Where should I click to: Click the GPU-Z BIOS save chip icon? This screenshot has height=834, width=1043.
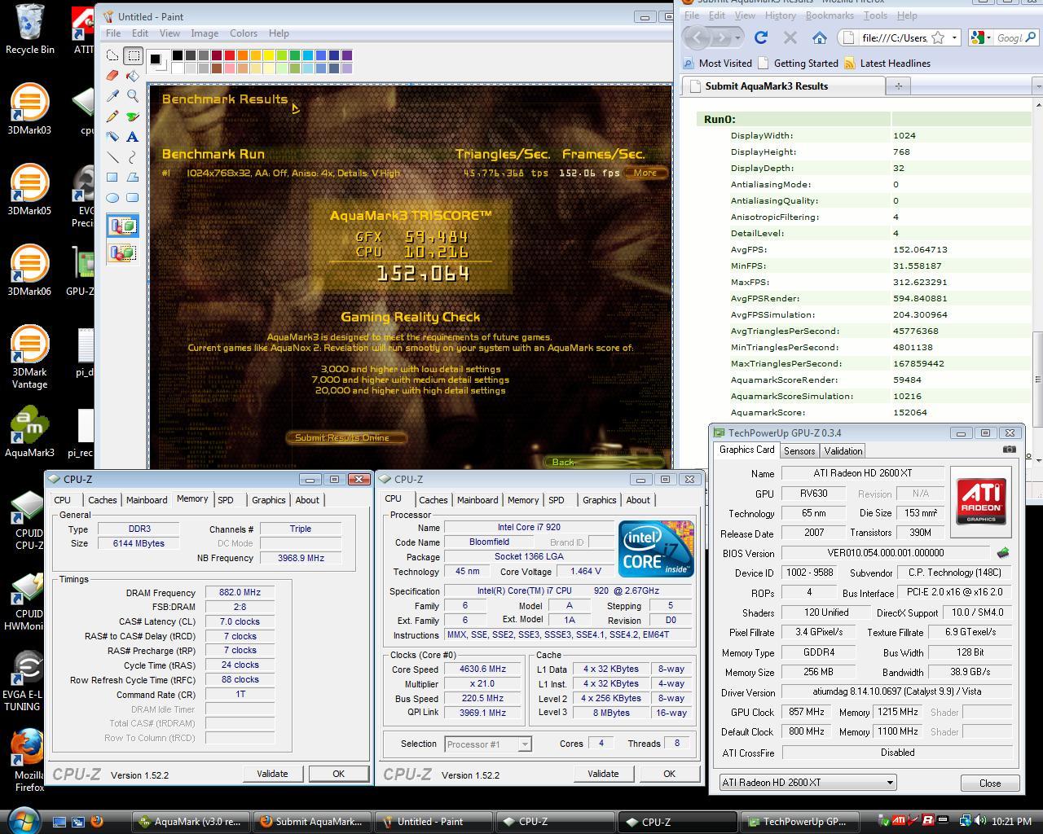tap(1003, 553)
